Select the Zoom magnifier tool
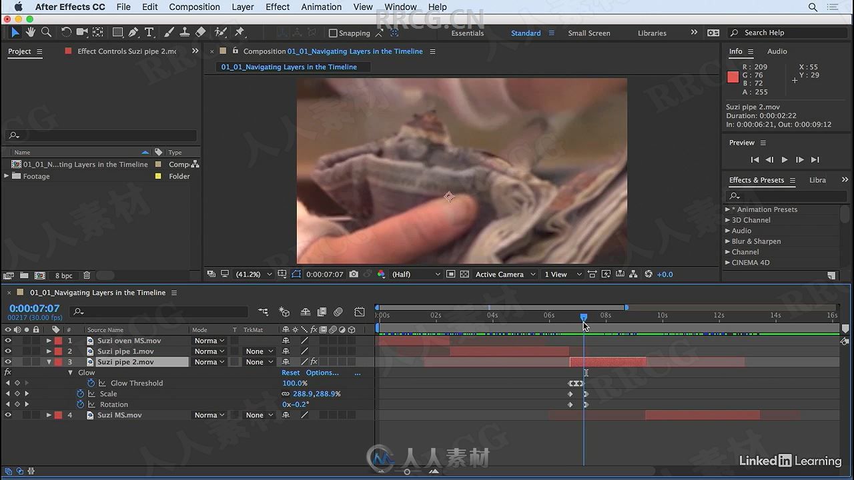Screen dimensions: 854x480 point(46,32)
